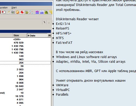Select the file with size 2 047
Screen dimensions: 136x106
(x=20, y=89)
